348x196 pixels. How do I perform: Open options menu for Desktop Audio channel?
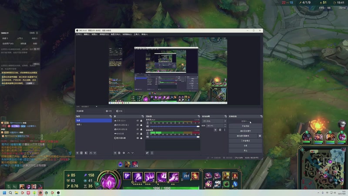coord(147,133)
